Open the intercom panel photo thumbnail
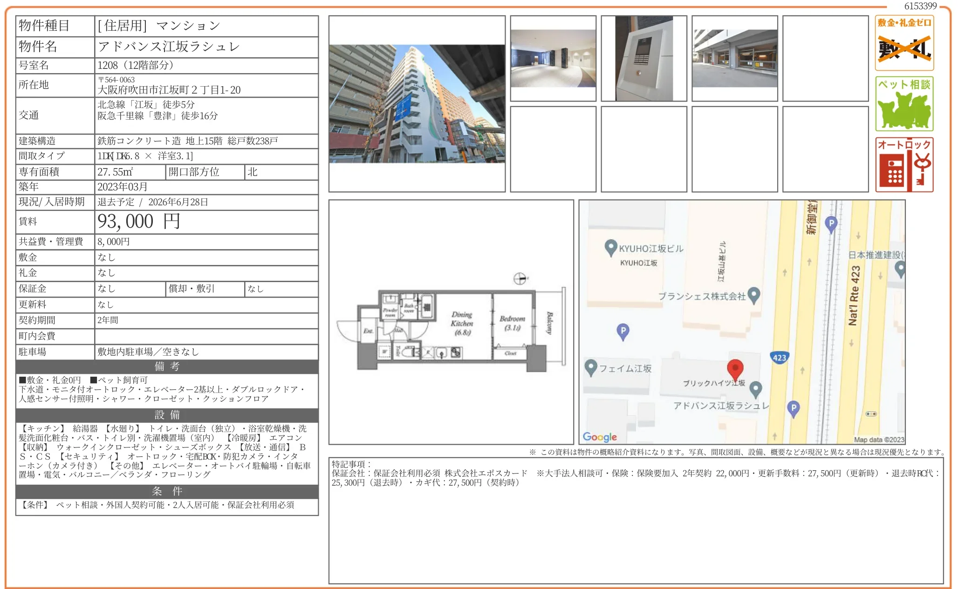 (643, 59)
